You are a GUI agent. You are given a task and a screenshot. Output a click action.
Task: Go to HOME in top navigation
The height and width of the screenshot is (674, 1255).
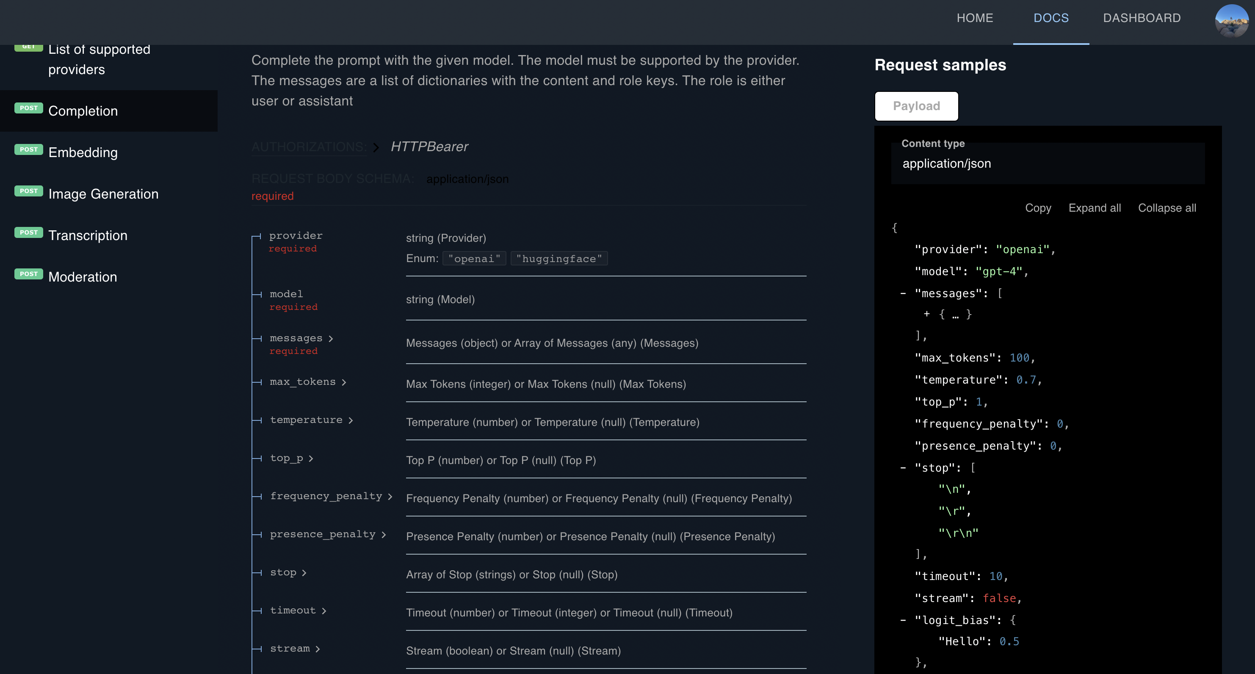tap(974, 18)
